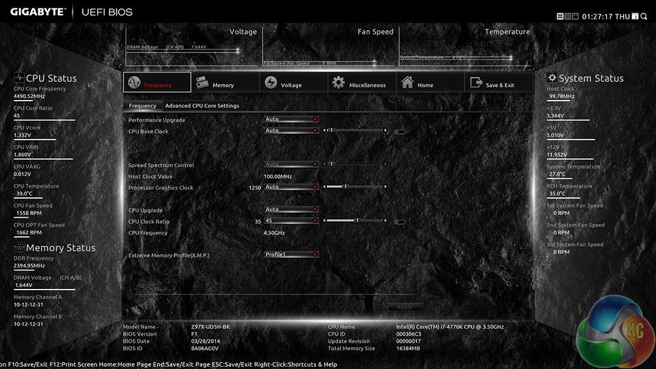Screen dimensions: 656x369
Task: Click the Home house icon
Action: 407,82
